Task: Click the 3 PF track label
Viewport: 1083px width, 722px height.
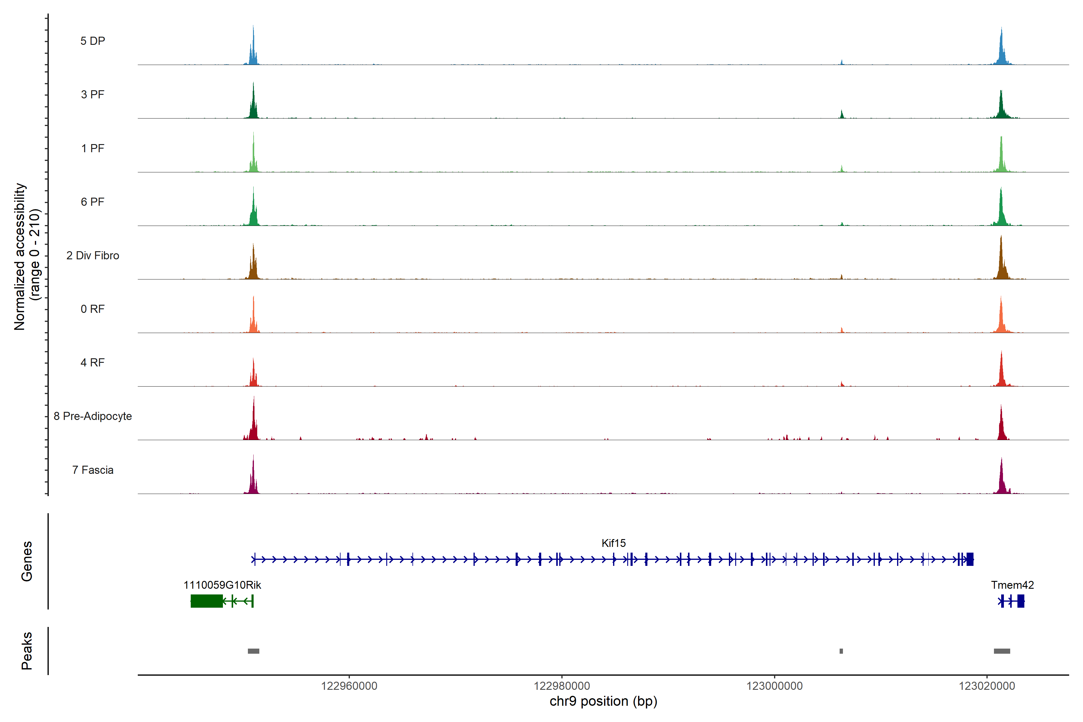Action: click(93, 94)
